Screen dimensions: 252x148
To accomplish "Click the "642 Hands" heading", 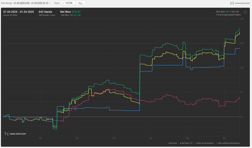I will (x=45, y=12).
